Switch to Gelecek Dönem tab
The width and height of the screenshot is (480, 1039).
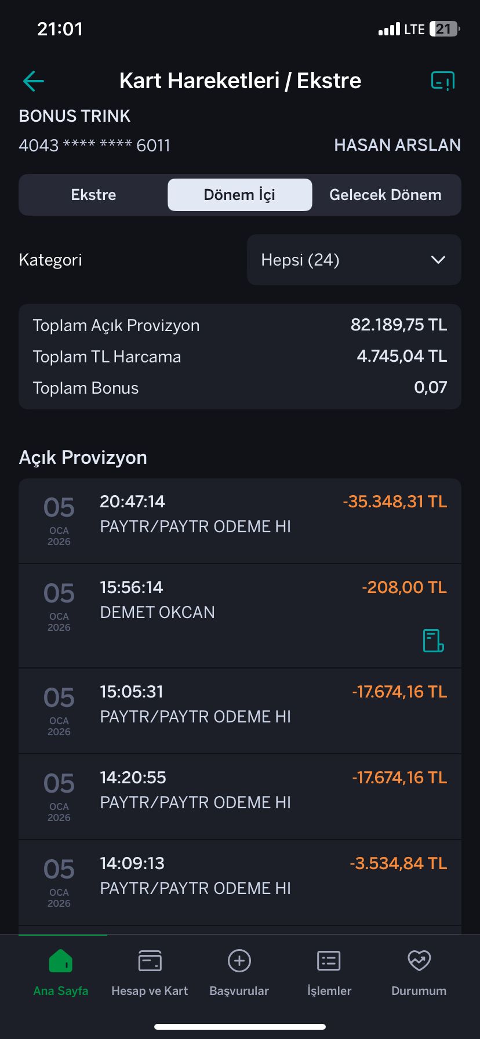point(386,195)
